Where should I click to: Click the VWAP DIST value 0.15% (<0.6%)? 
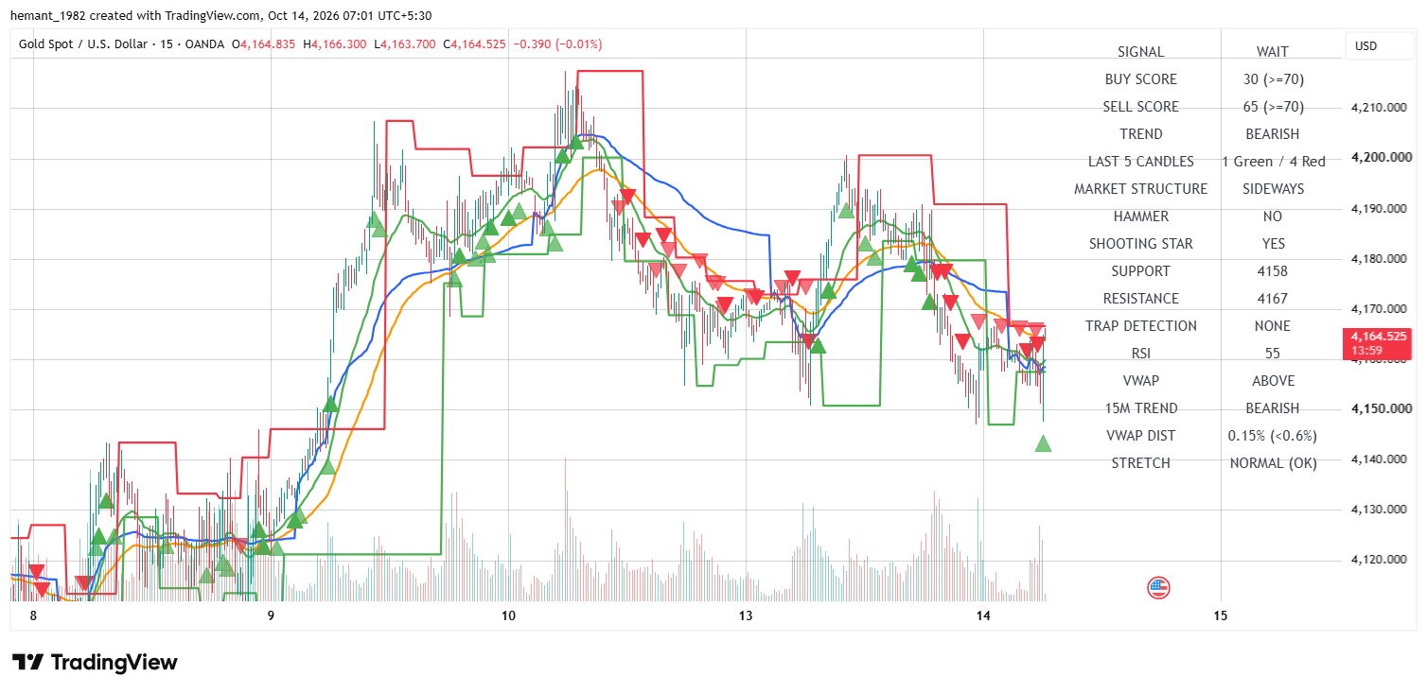1273,436
